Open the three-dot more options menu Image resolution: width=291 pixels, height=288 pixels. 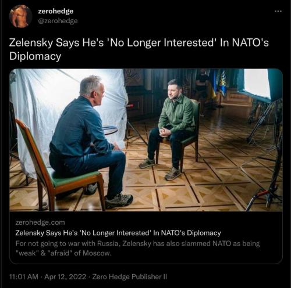coord(278,12)
